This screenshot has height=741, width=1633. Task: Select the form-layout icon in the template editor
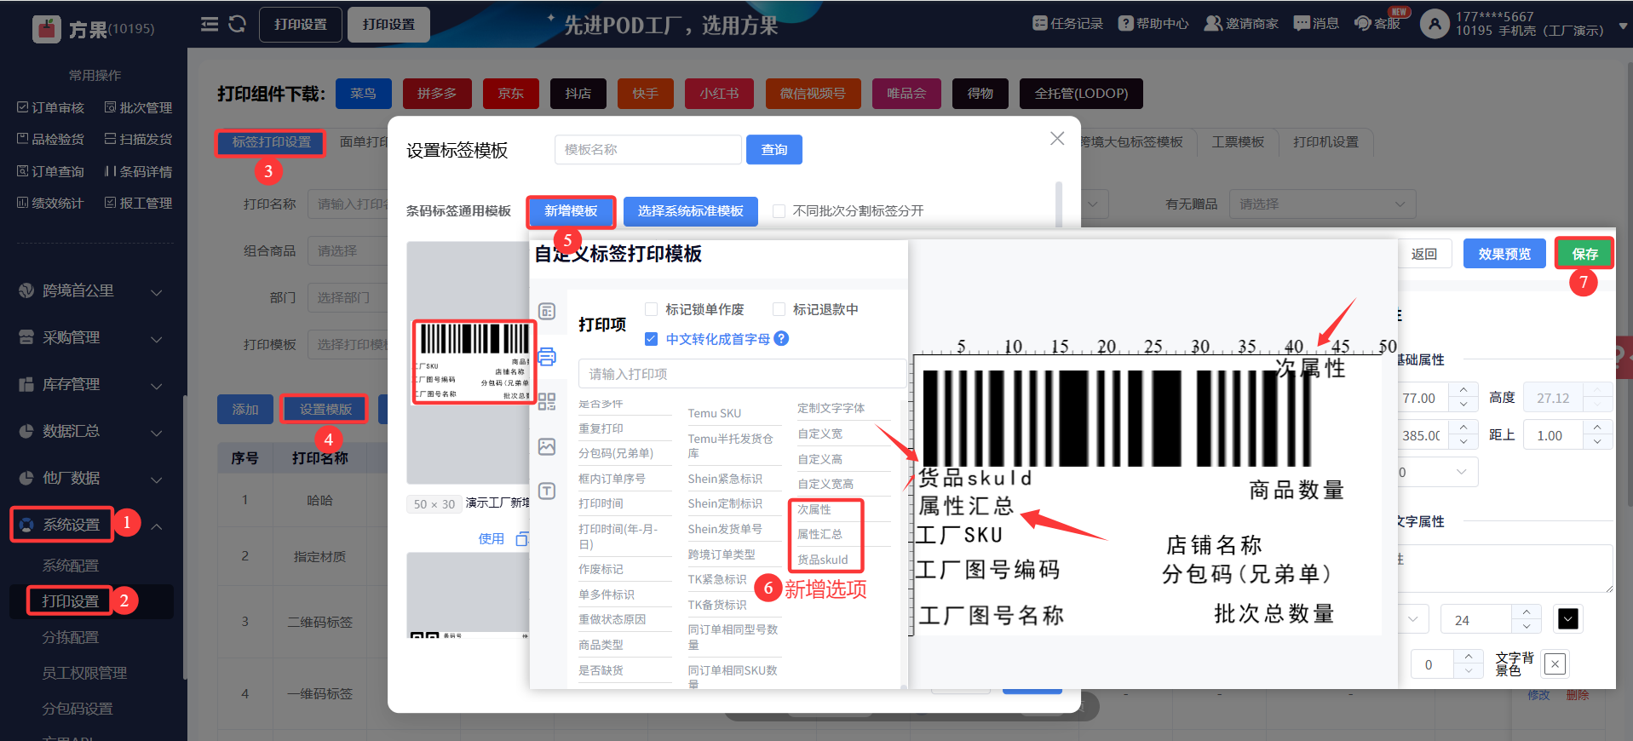click(x=547, y=312)
